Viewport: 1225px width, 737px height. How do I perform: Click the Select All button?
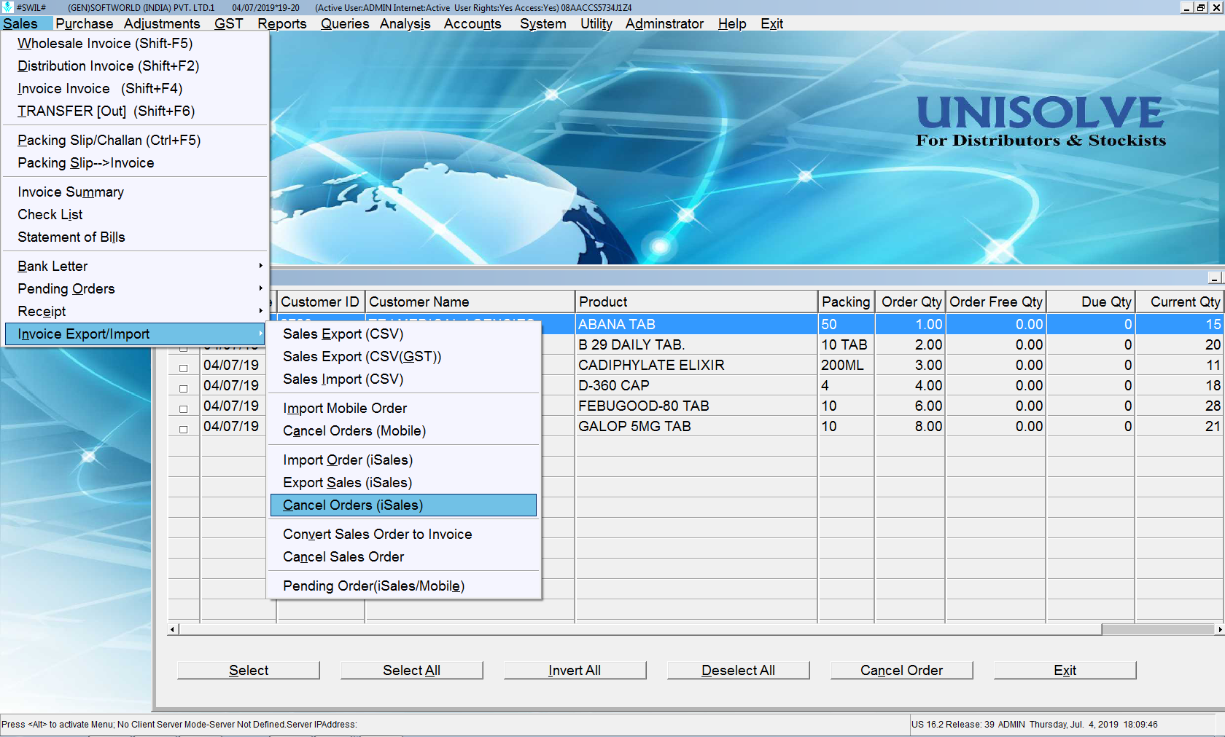pos(412,670)
